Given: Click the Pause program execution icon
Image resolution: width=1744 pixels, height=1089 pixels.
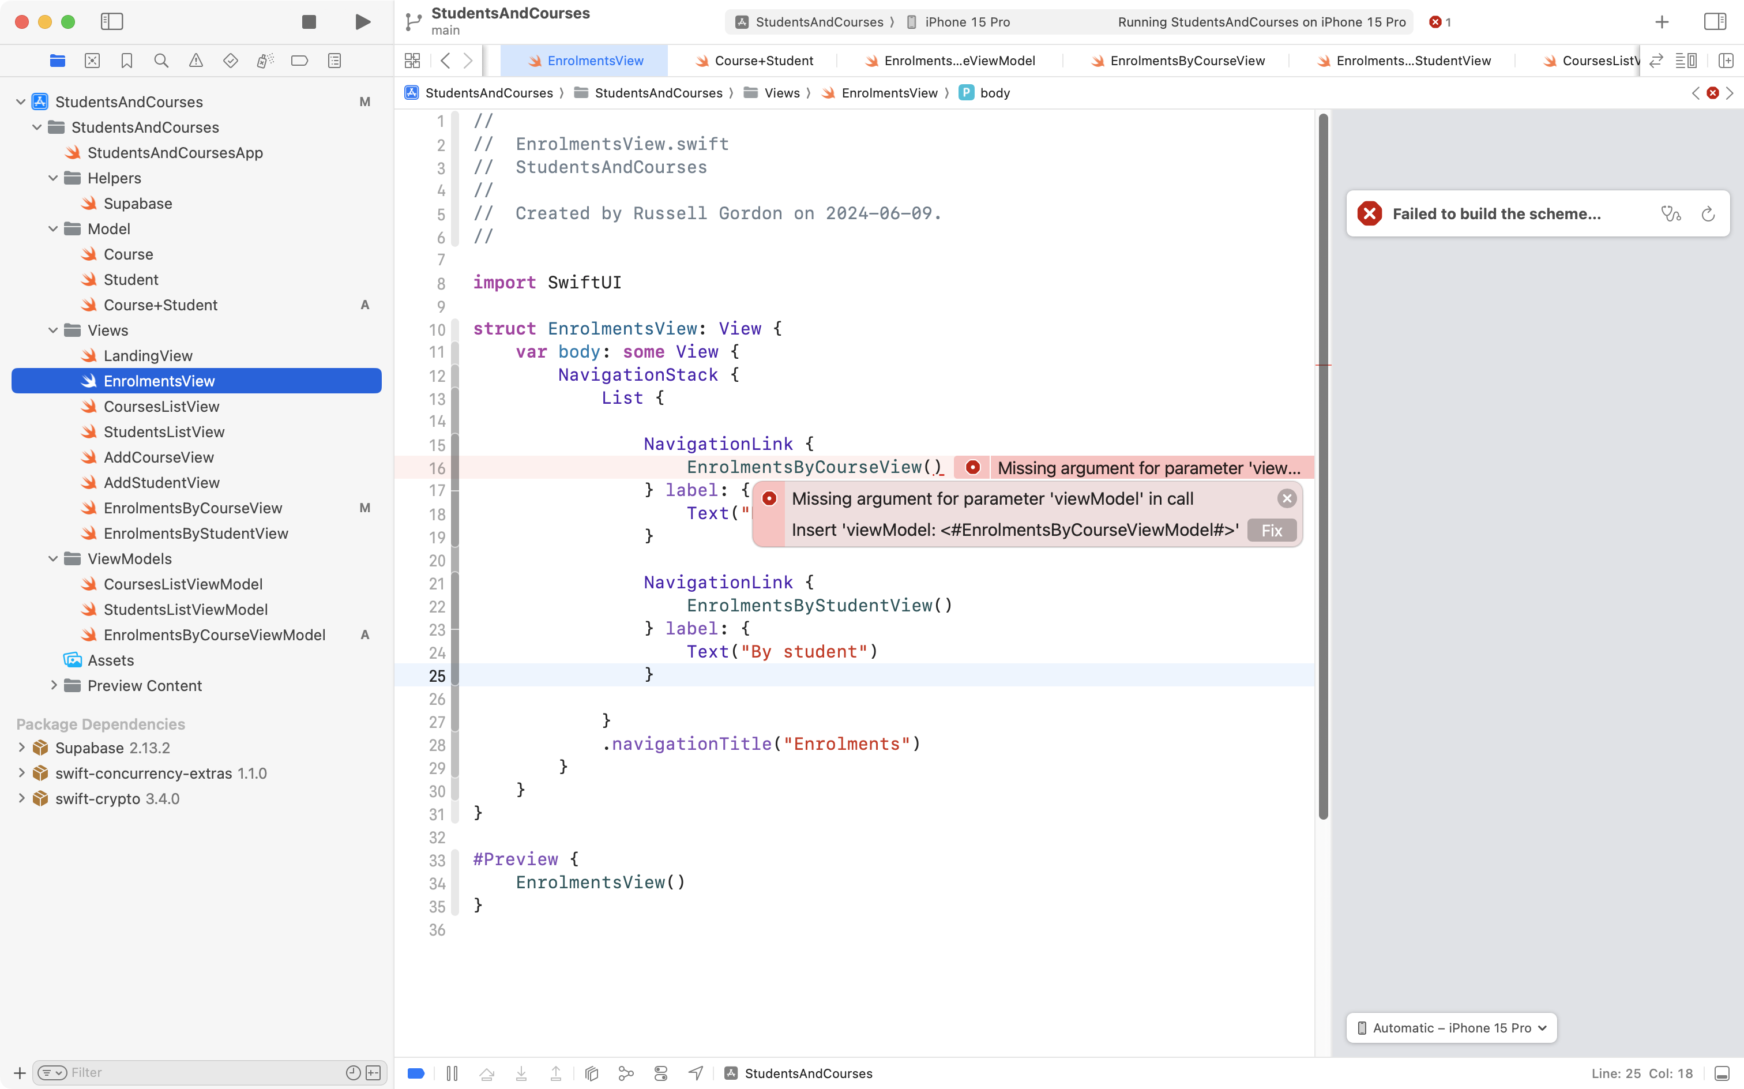Looking at the screenshot, I should point(452,1073).
